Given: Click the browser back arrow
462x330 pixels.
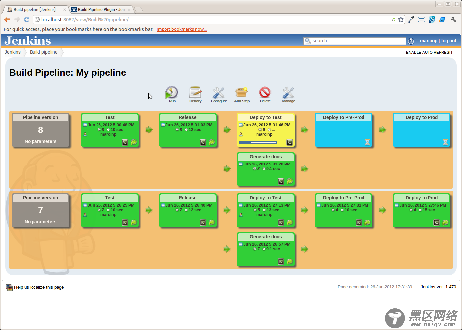Looking at the screenshot, I should pos(7,20).
